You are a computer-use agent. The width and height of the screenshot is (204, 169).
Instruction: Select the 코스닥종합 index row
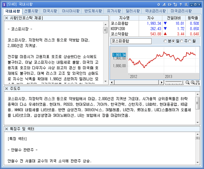pyautogui.click(x=120, y=34)
